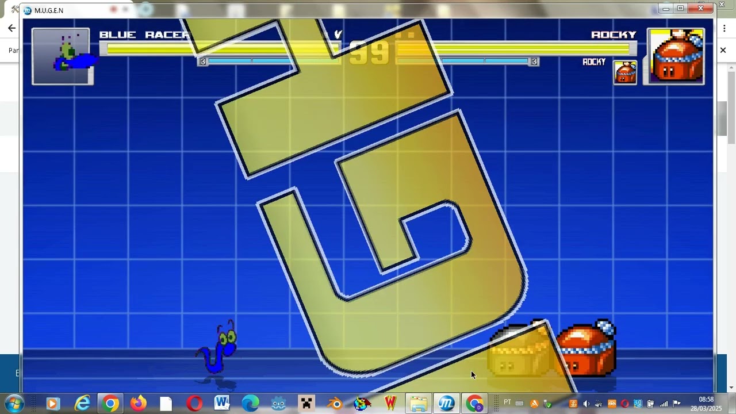Launch Firefox from the taskbar
The image size is (736, 414).
click(138, 404)
